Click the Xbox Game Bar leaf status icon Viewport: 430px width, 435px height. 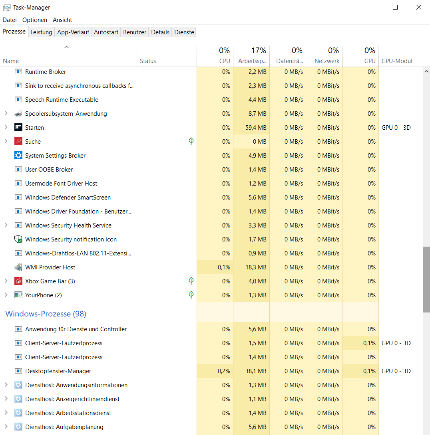coord(191,281)
